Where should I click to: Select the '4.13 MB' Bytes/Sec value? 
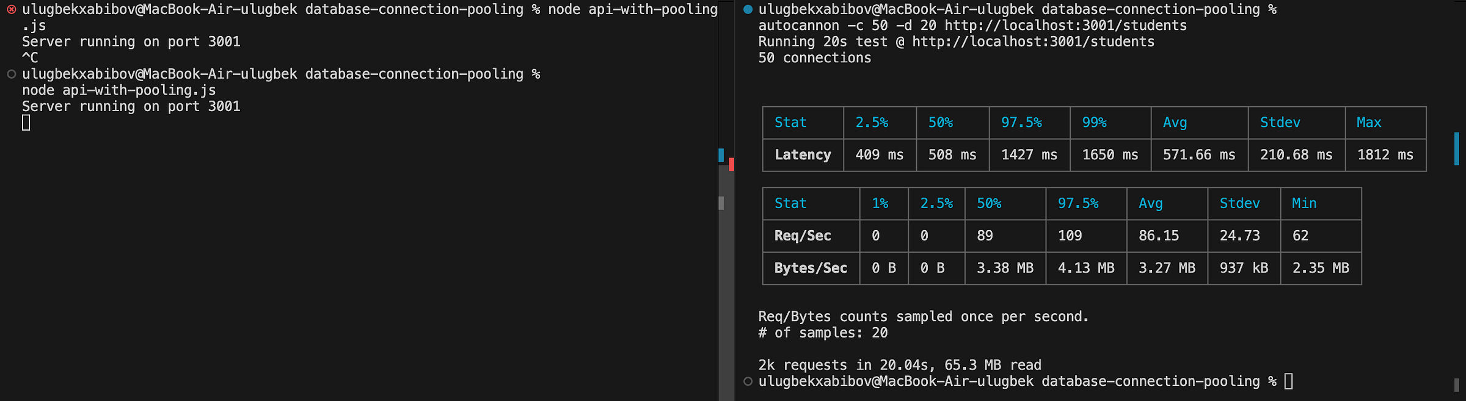pyautogui.click(x=1086, y=268)
